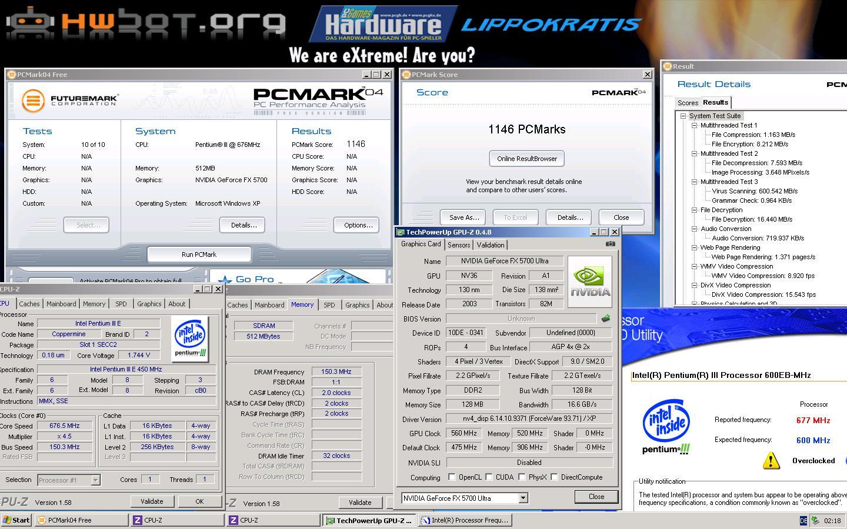Open the Processor #1 selection dropdown
Viewport: 847px width, 529px height.
pos(95,480)
